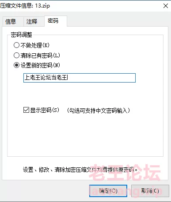Screen dimensions: 171x202
Task: Switch to the 信息 tab
Action: 13,22
